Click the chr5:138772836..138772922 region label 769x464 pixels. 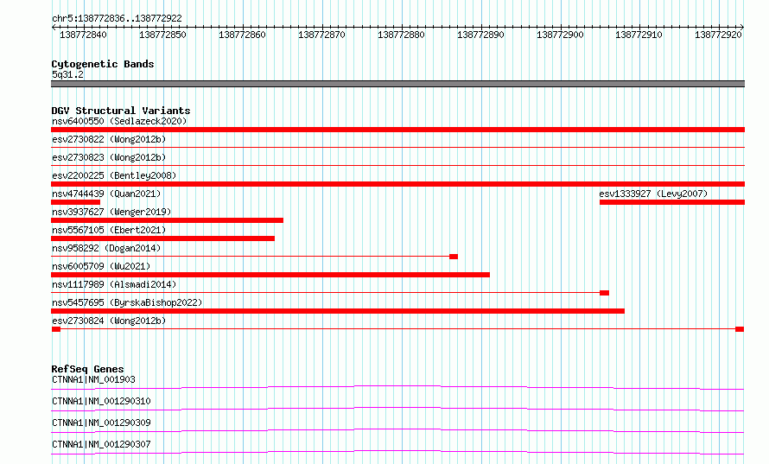[117, 18]
